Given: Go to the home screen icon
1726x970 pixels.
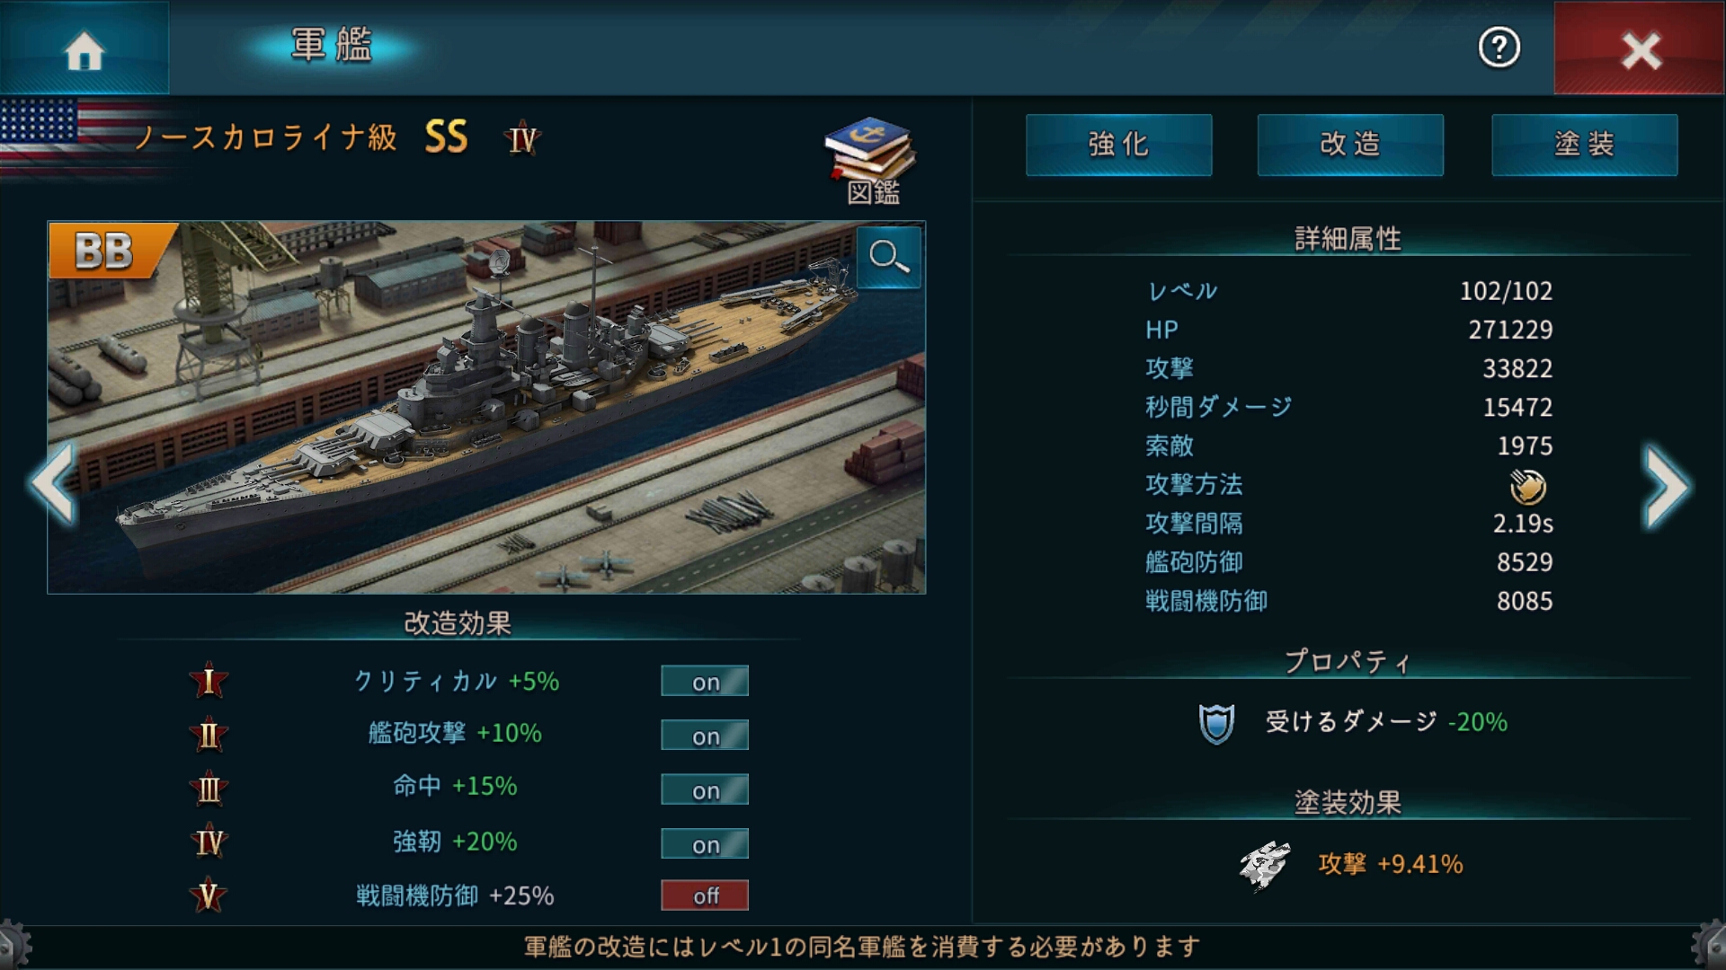Looking at the screenshot, I should 84,48.
